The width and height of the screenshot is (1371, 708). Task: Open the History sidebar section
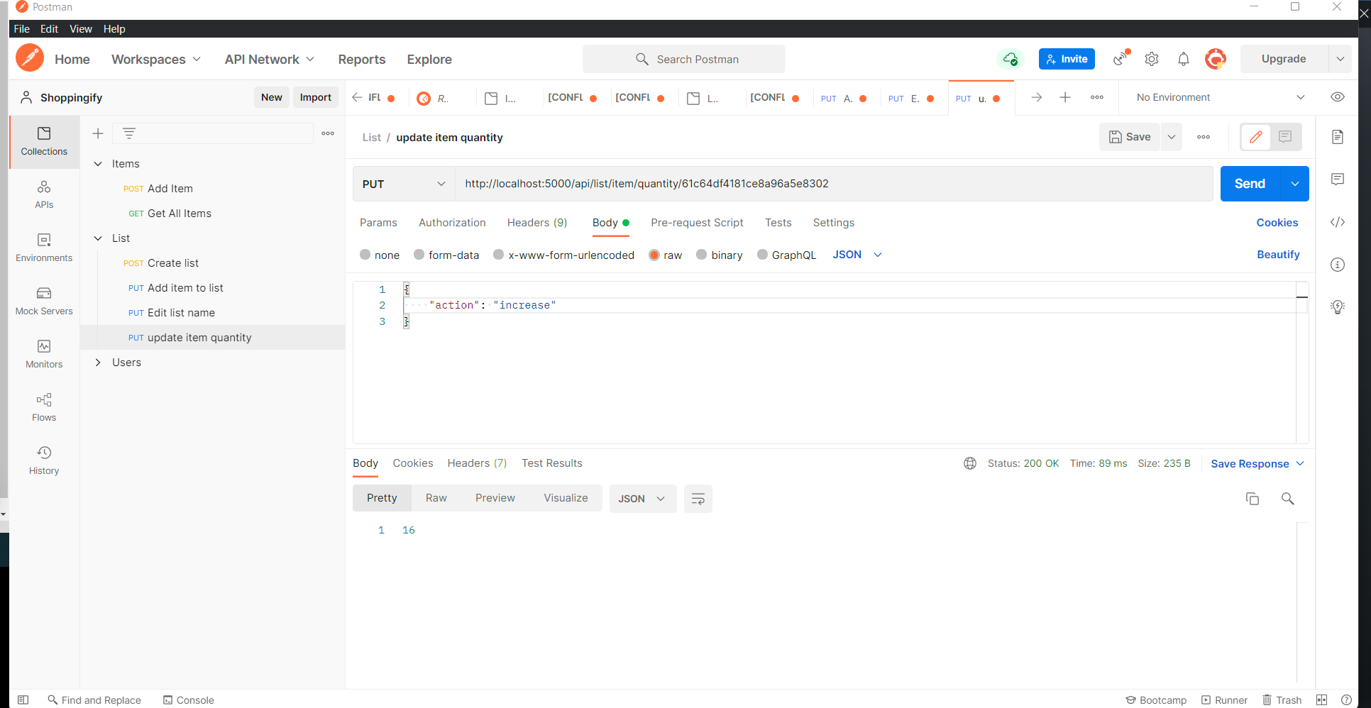click(44, 461)
